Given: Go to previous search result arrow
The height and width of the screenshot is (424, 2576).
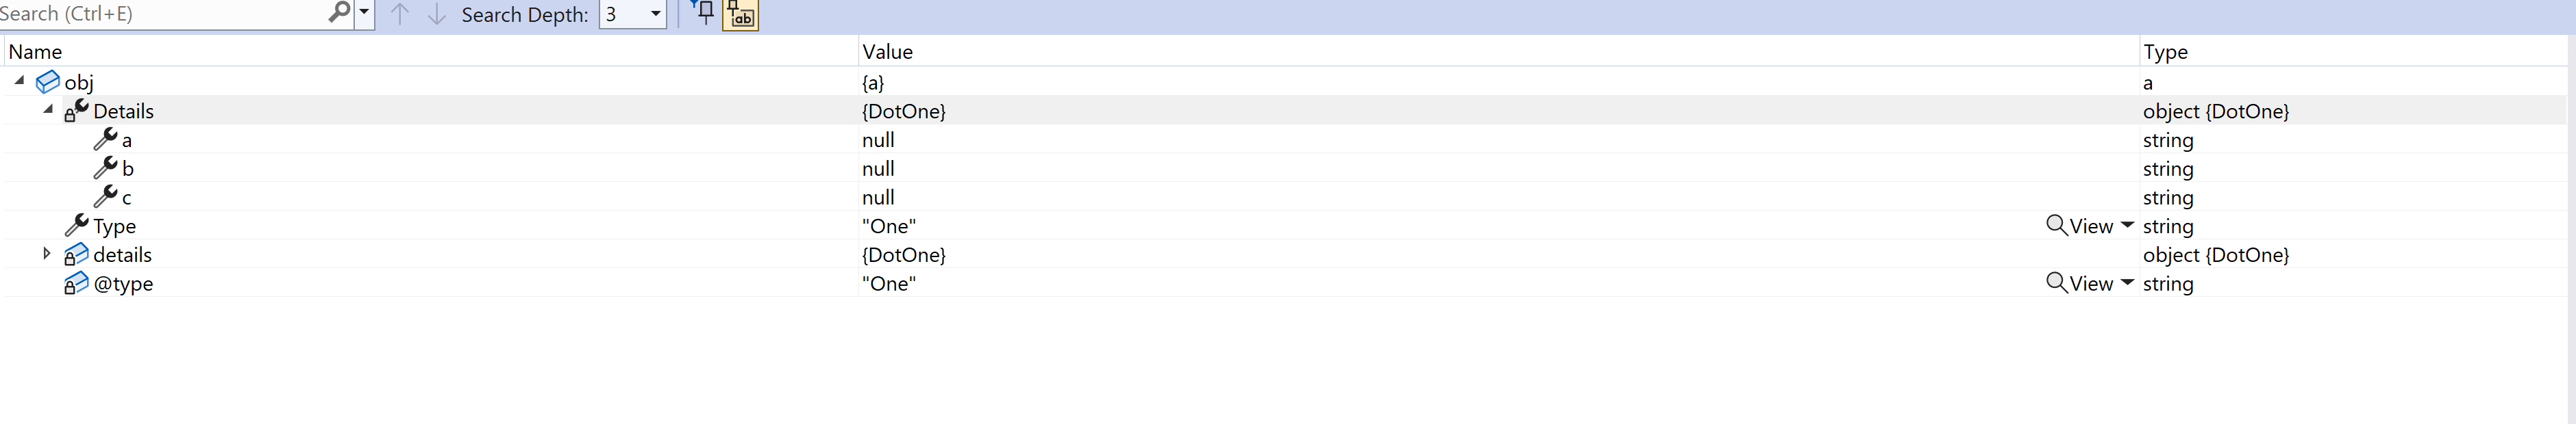Looking at the screenshot, I should (399, 14).
